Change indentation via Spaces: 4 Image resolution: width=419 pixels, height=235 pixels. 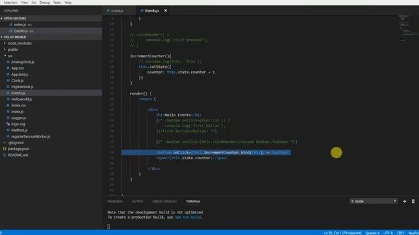(x=373, y=233)
